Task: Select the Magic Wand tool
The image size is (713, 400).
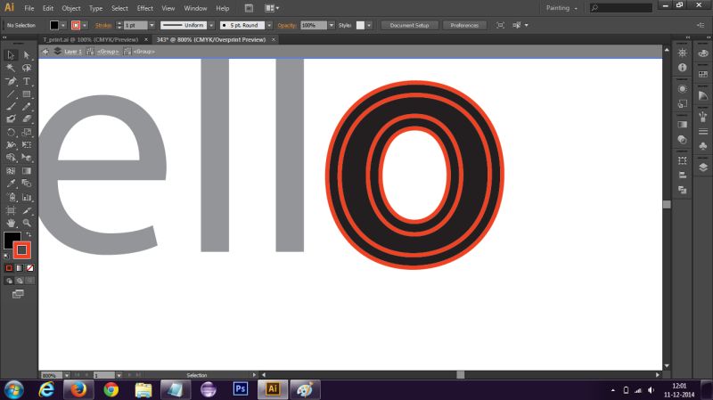Action: (x=11, y=69)
